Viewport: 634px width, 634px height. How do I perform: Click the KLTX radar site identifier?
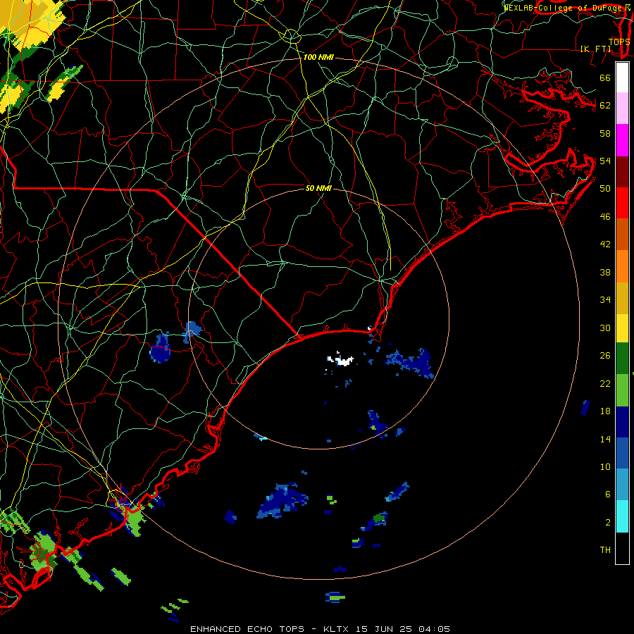click(x=337, y=629)
